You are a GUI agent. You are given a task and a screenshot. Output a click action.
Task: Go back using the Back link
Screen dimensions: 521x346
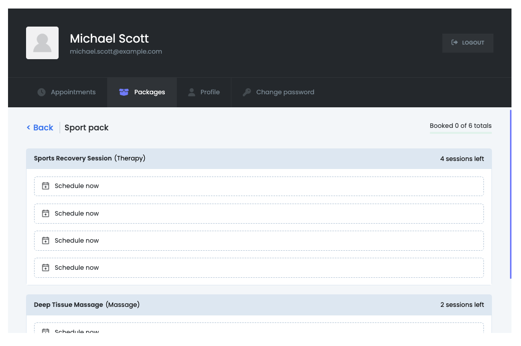point(40,128)
